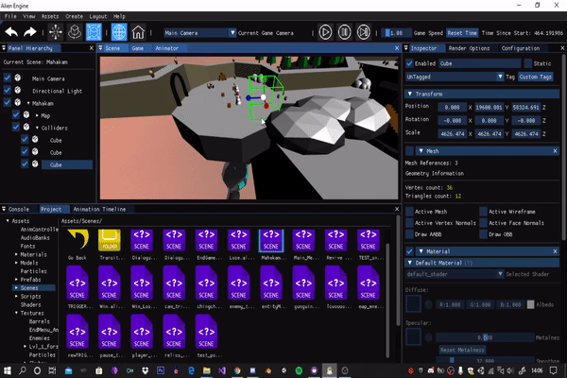Select the pause_t... scene file icon
Viewport: 567px width, 378px height.
(110, 332)
